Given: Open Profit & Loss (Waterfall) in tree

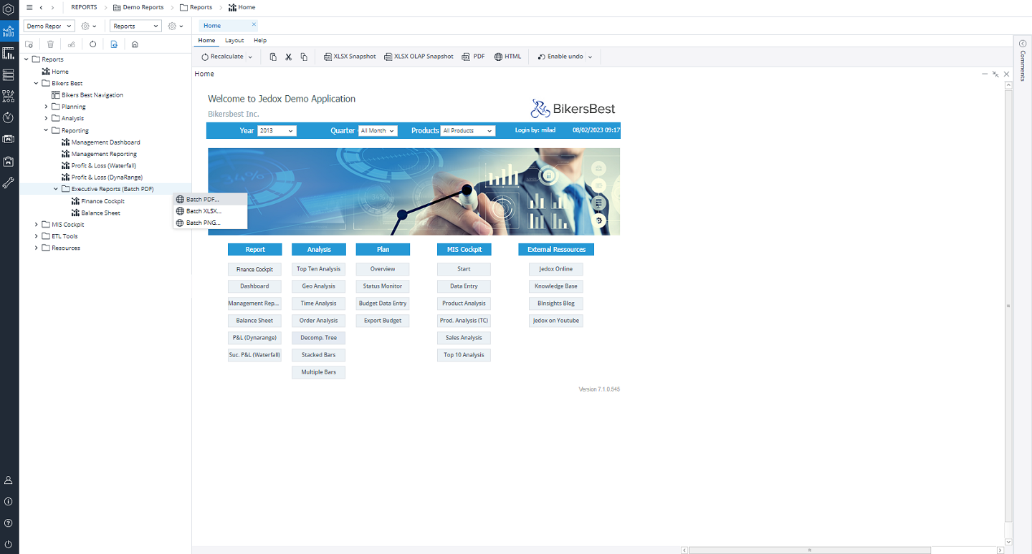Looking at the screenshot, I should click(103, 166).
